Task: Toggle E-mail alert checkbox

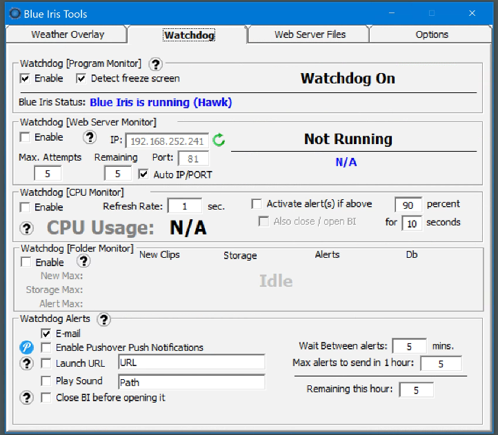Action: (46, 334)
